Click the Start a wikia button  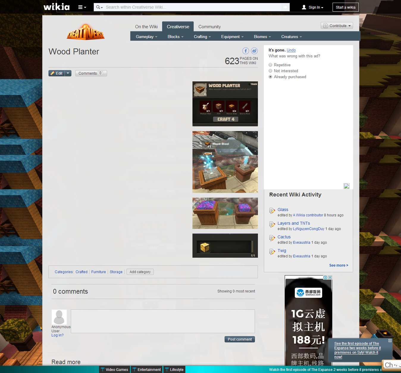pyautogui.click(x=346, y=7)
